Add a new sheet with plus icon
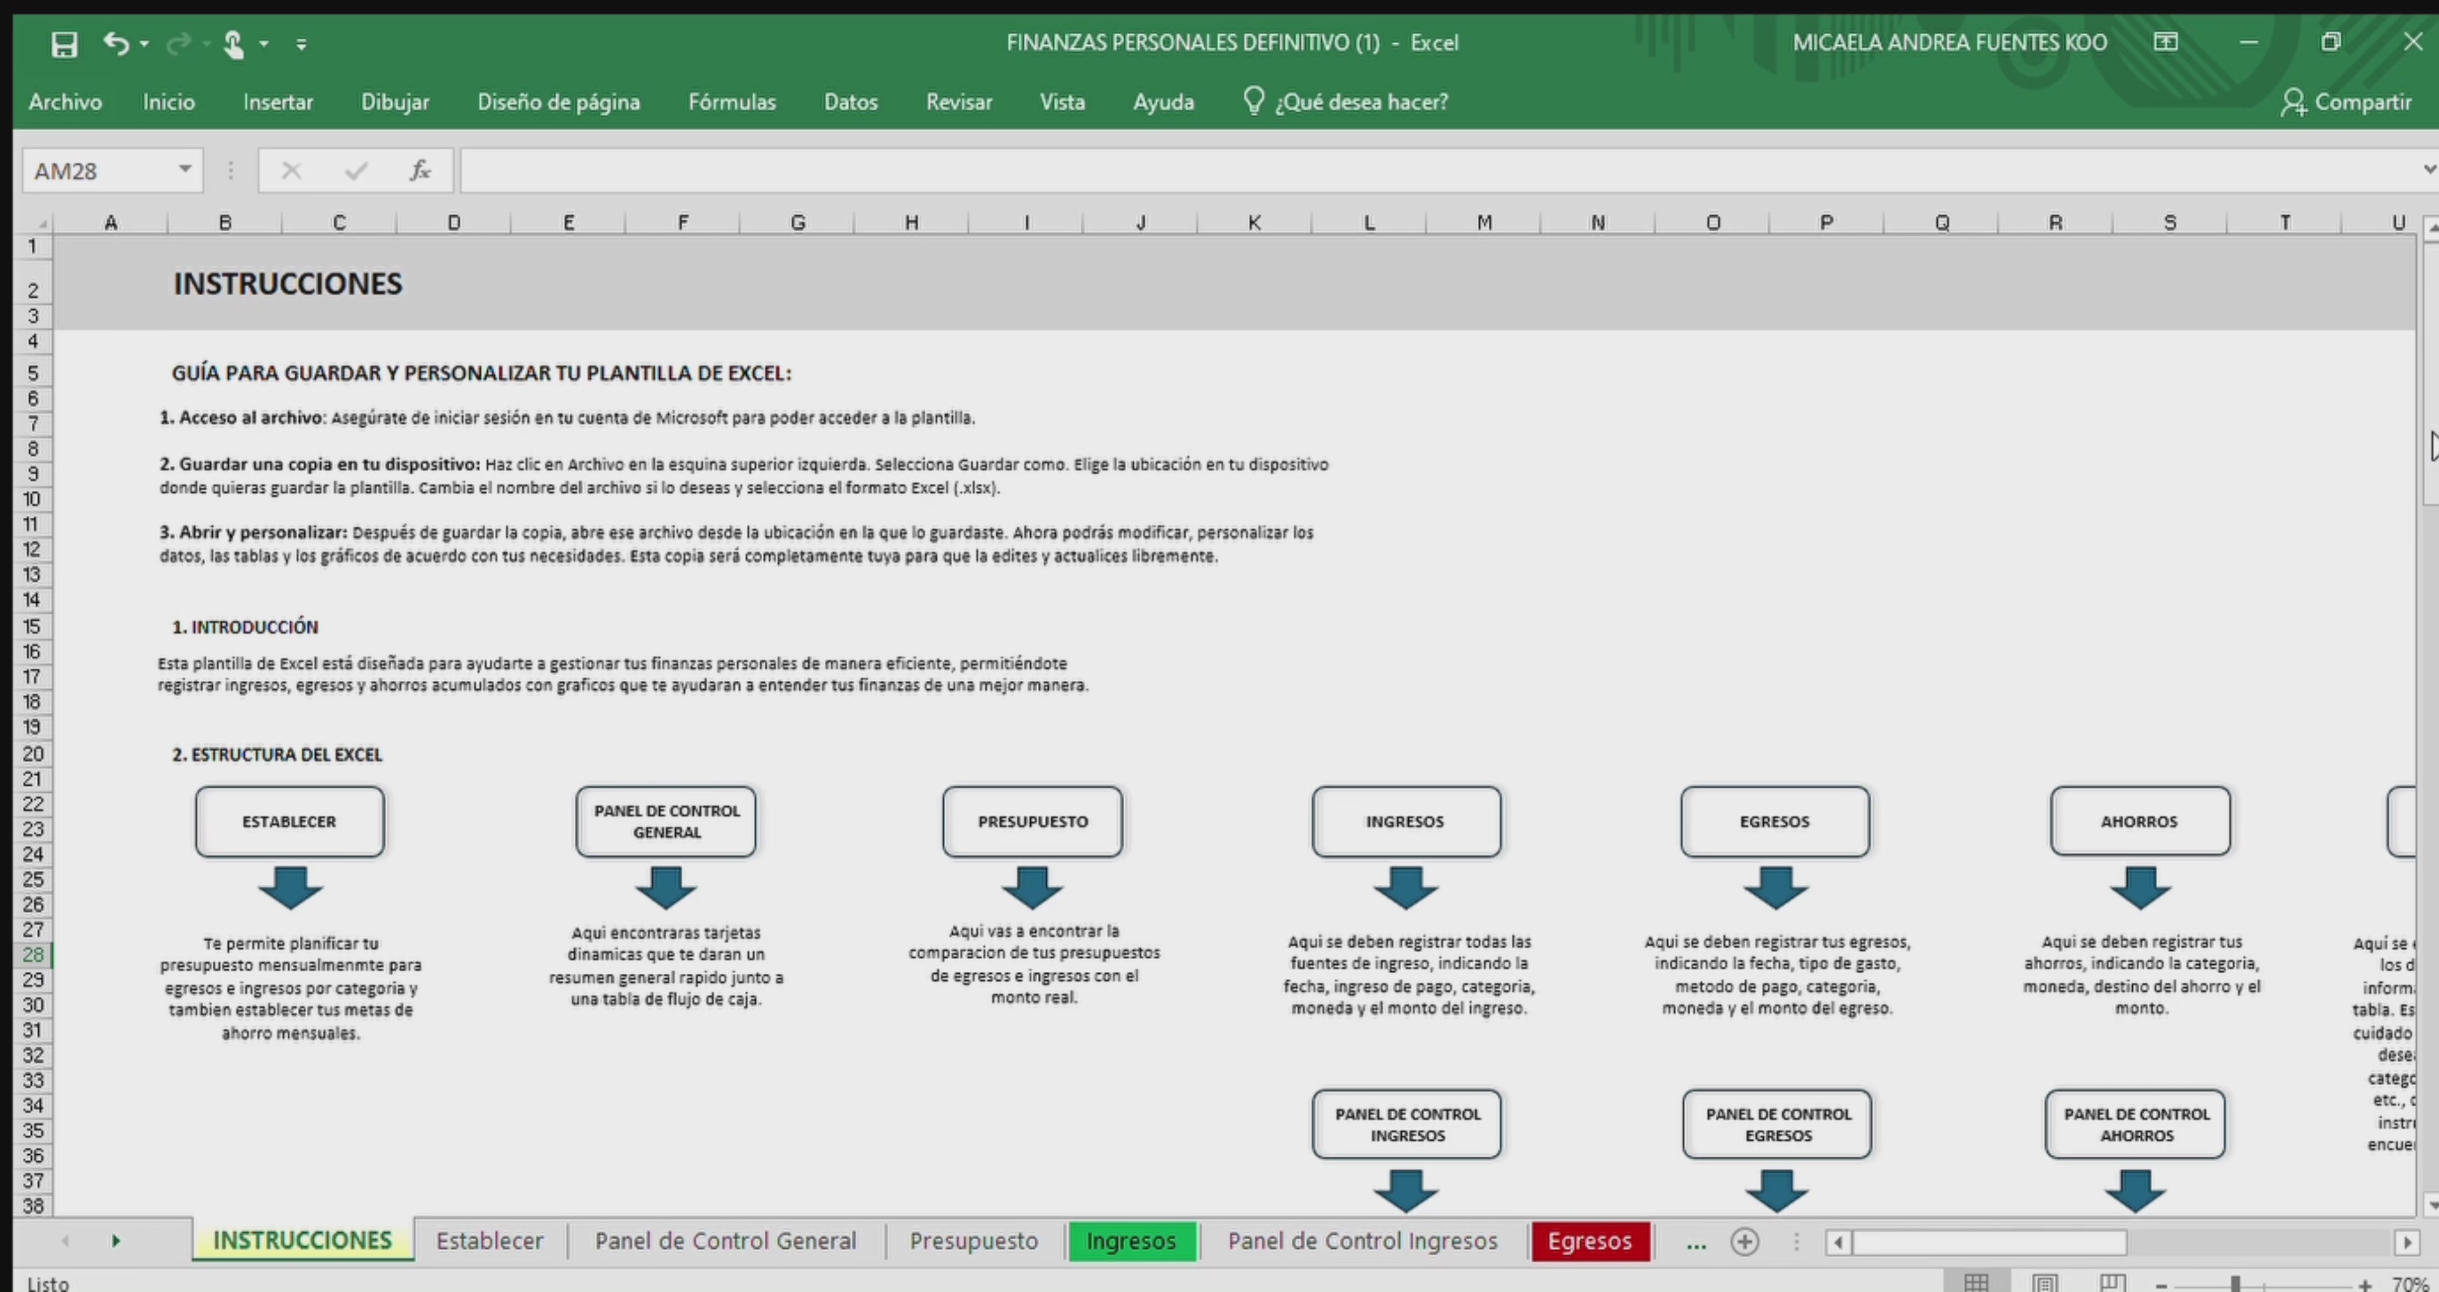This screenshot has height=1292, width=2439. [1744, 1241]
